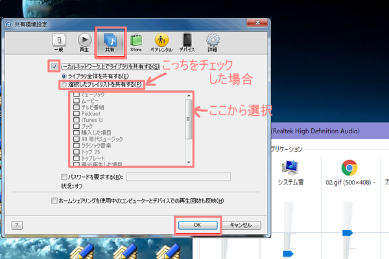Open the 一般 (General) preferences tab
Viewport: 389px width, 259px height.
pyautogui.click(x=59, y=43)
